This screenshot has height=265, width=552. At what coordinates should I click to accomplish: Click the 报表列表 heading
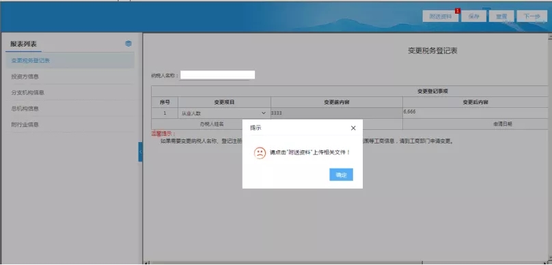[x=24, y=44]
